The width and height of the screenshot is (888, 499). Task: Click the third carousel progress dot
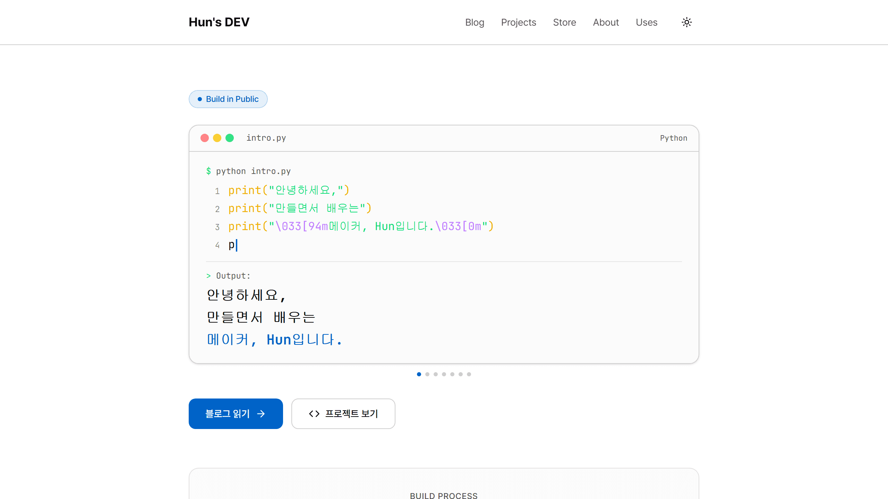click(436, 374)
